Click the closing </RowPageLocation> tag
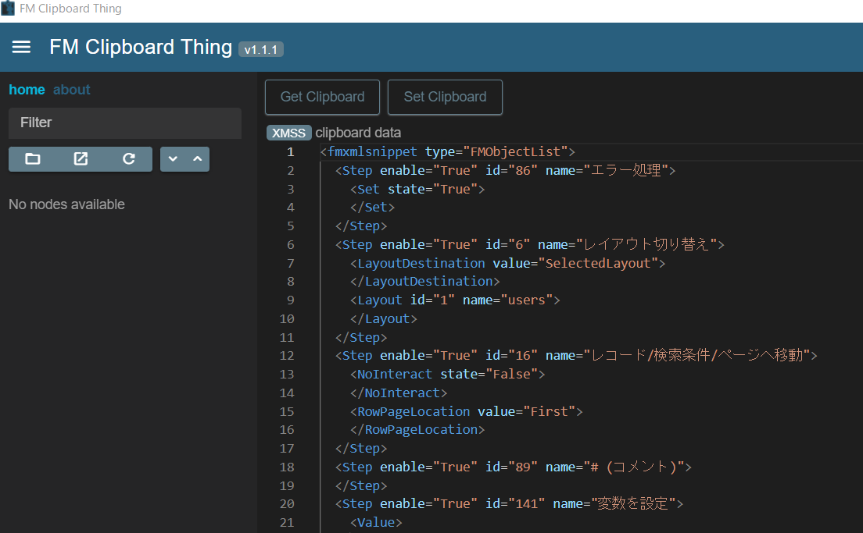 click(x=417, y=430)
